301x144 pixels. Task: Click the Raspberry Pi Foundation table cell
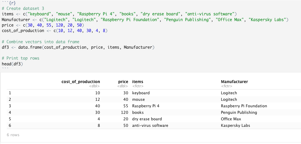click(x=244, y=106)
